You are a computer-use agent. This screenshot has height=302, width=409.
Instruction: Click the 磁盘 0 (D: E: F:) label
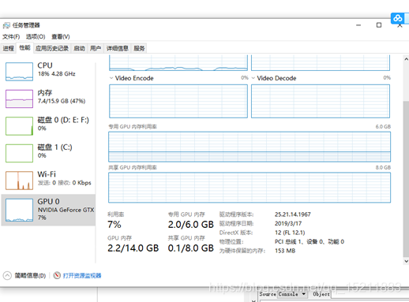tap(63, 120)
